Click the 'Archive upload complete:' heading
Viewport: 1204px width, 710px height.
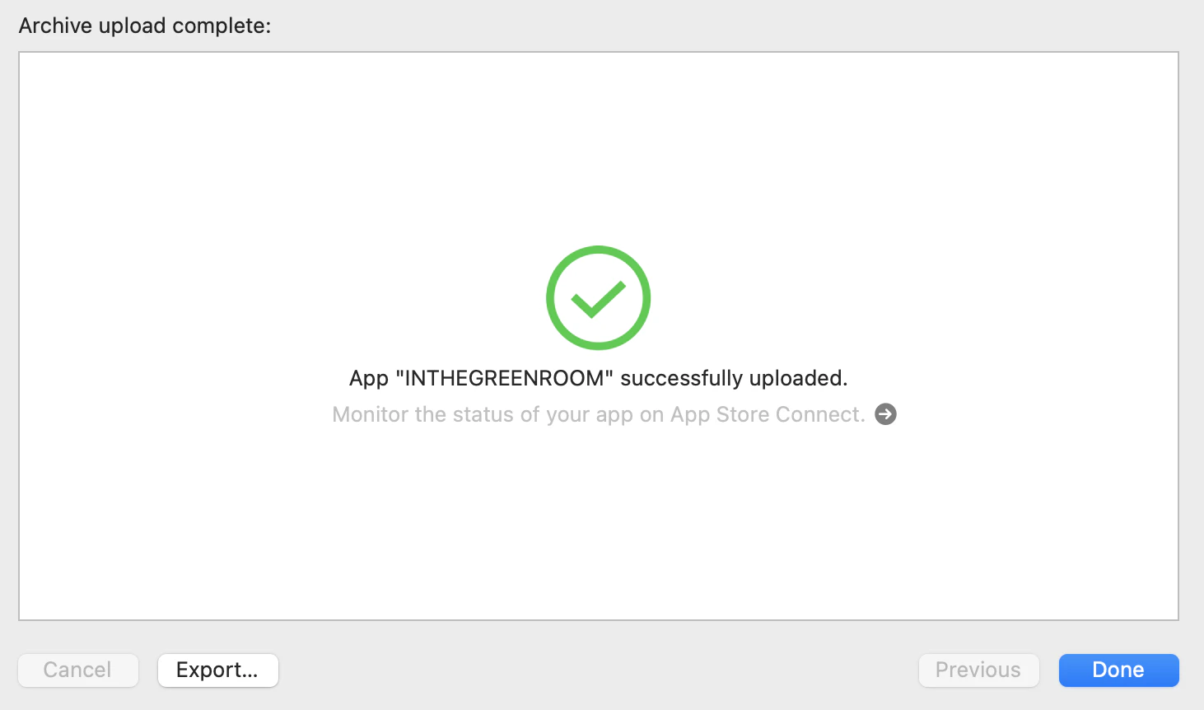145,26
